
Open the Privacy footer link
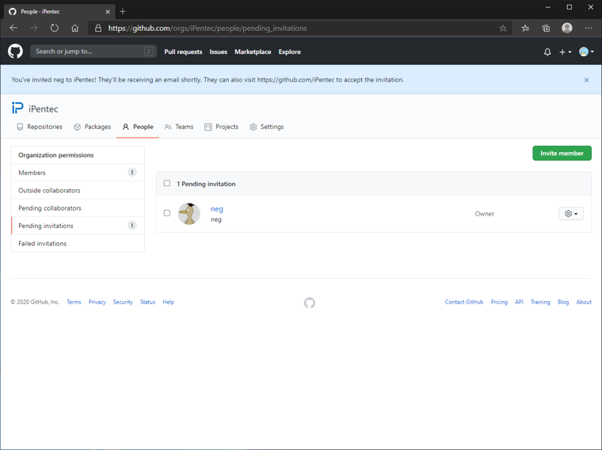[x=97, y=302]
